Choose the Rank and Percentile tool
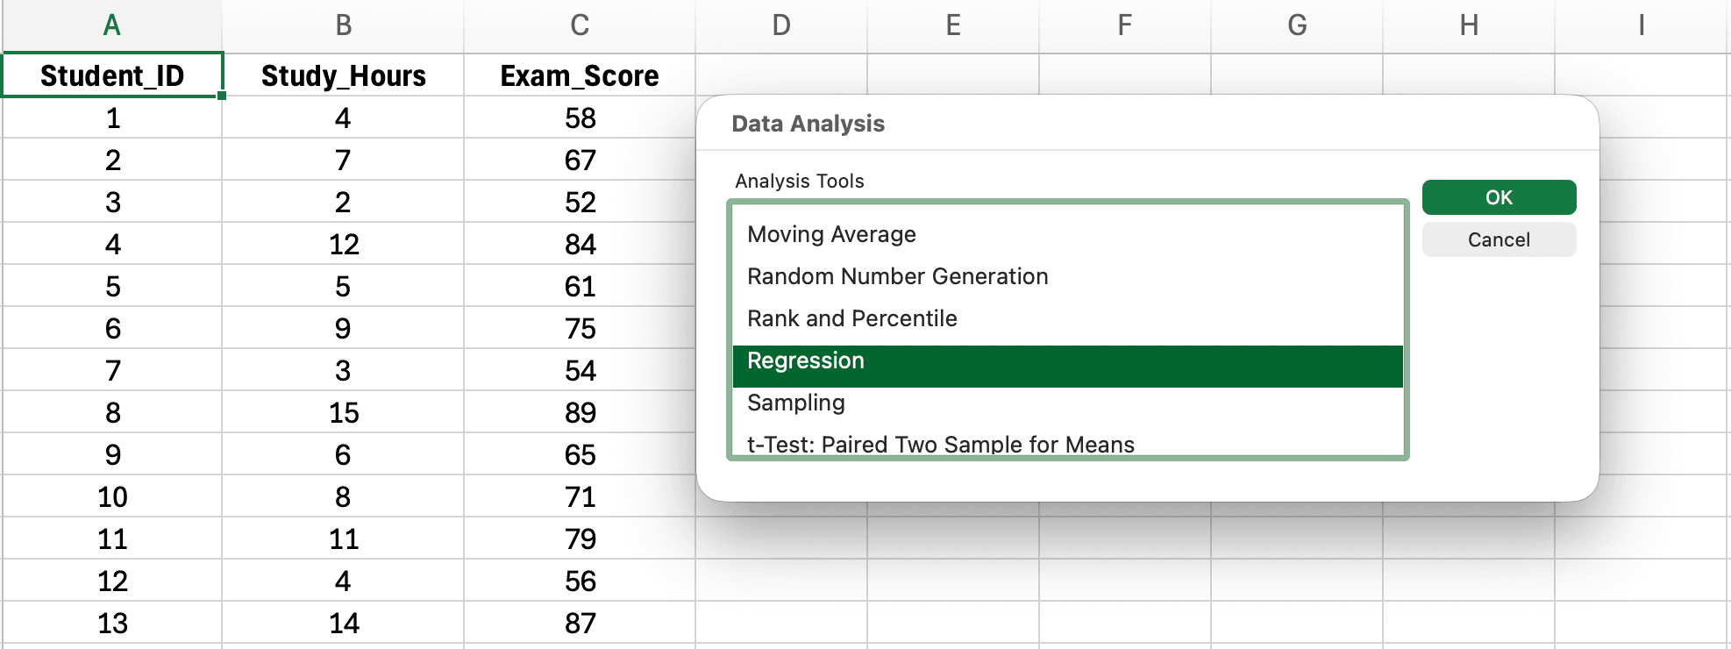The height and width of the screenshot is (649, 1731). pos(851,318)
